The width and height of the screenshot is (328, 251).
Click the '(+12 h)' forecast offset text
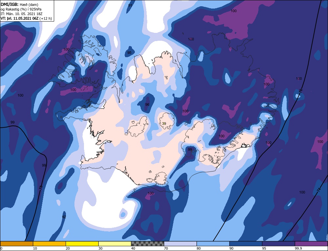coord(45,18)
